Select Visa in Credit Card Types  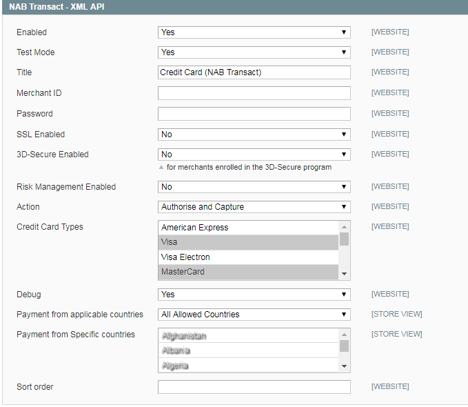(248, 242)
